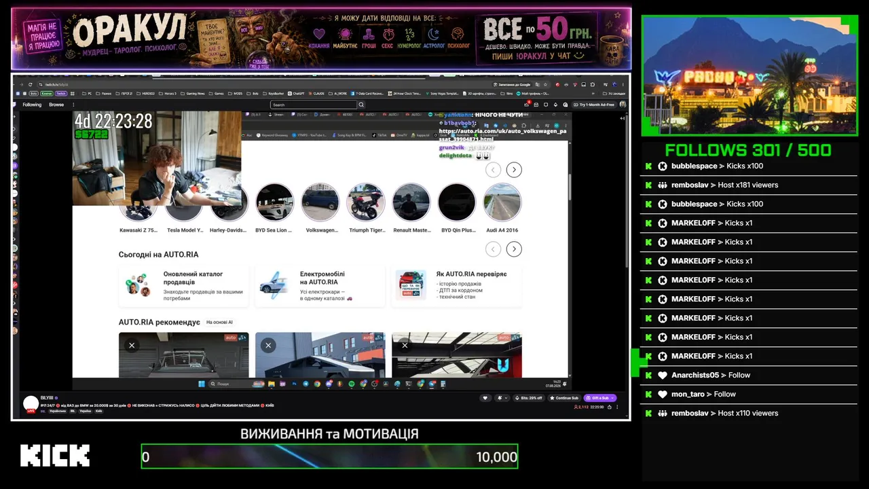
Task: Click the 'Bits: 29% off' button
Action: pyautogui.click(x=528, y=398)
